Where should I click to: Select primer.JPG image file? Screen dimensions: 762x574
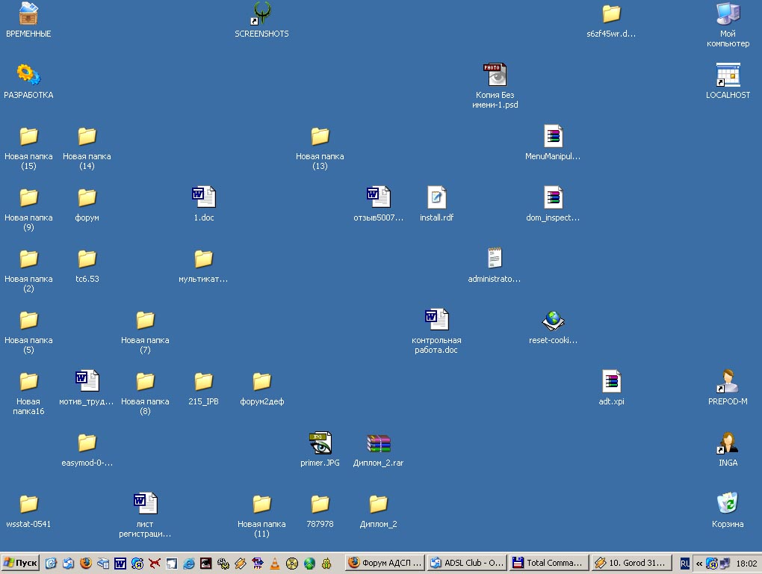(x=320, y=443)
